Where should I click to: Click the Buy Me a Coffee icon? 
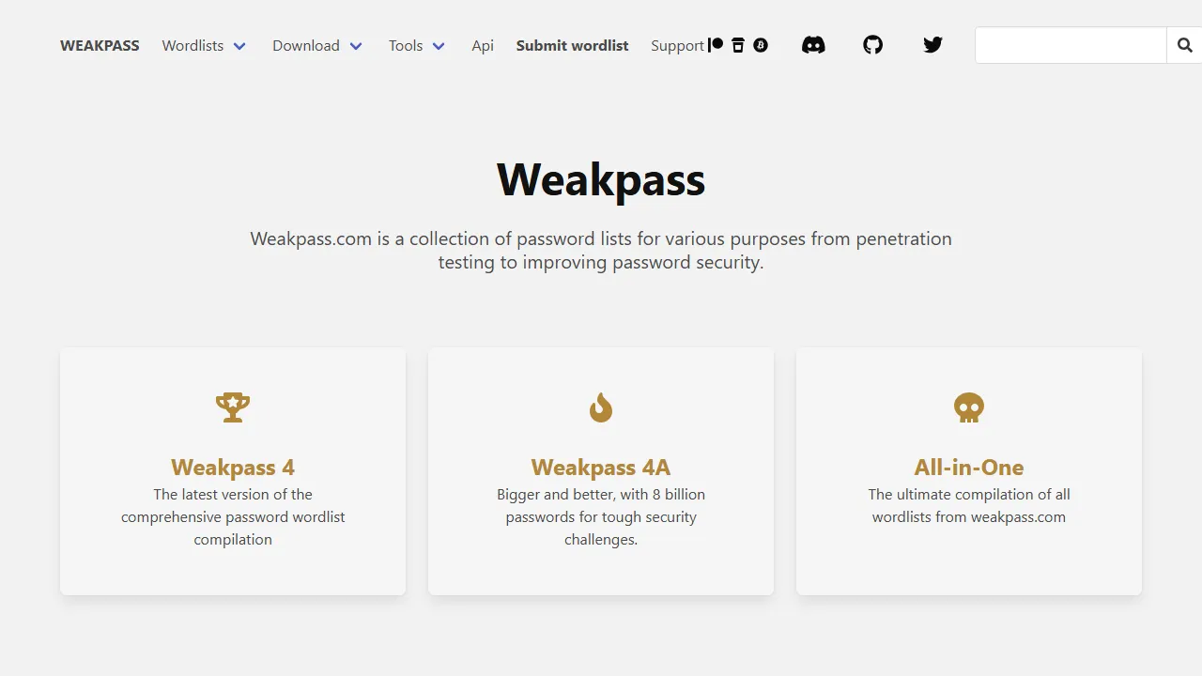point(738,44)
